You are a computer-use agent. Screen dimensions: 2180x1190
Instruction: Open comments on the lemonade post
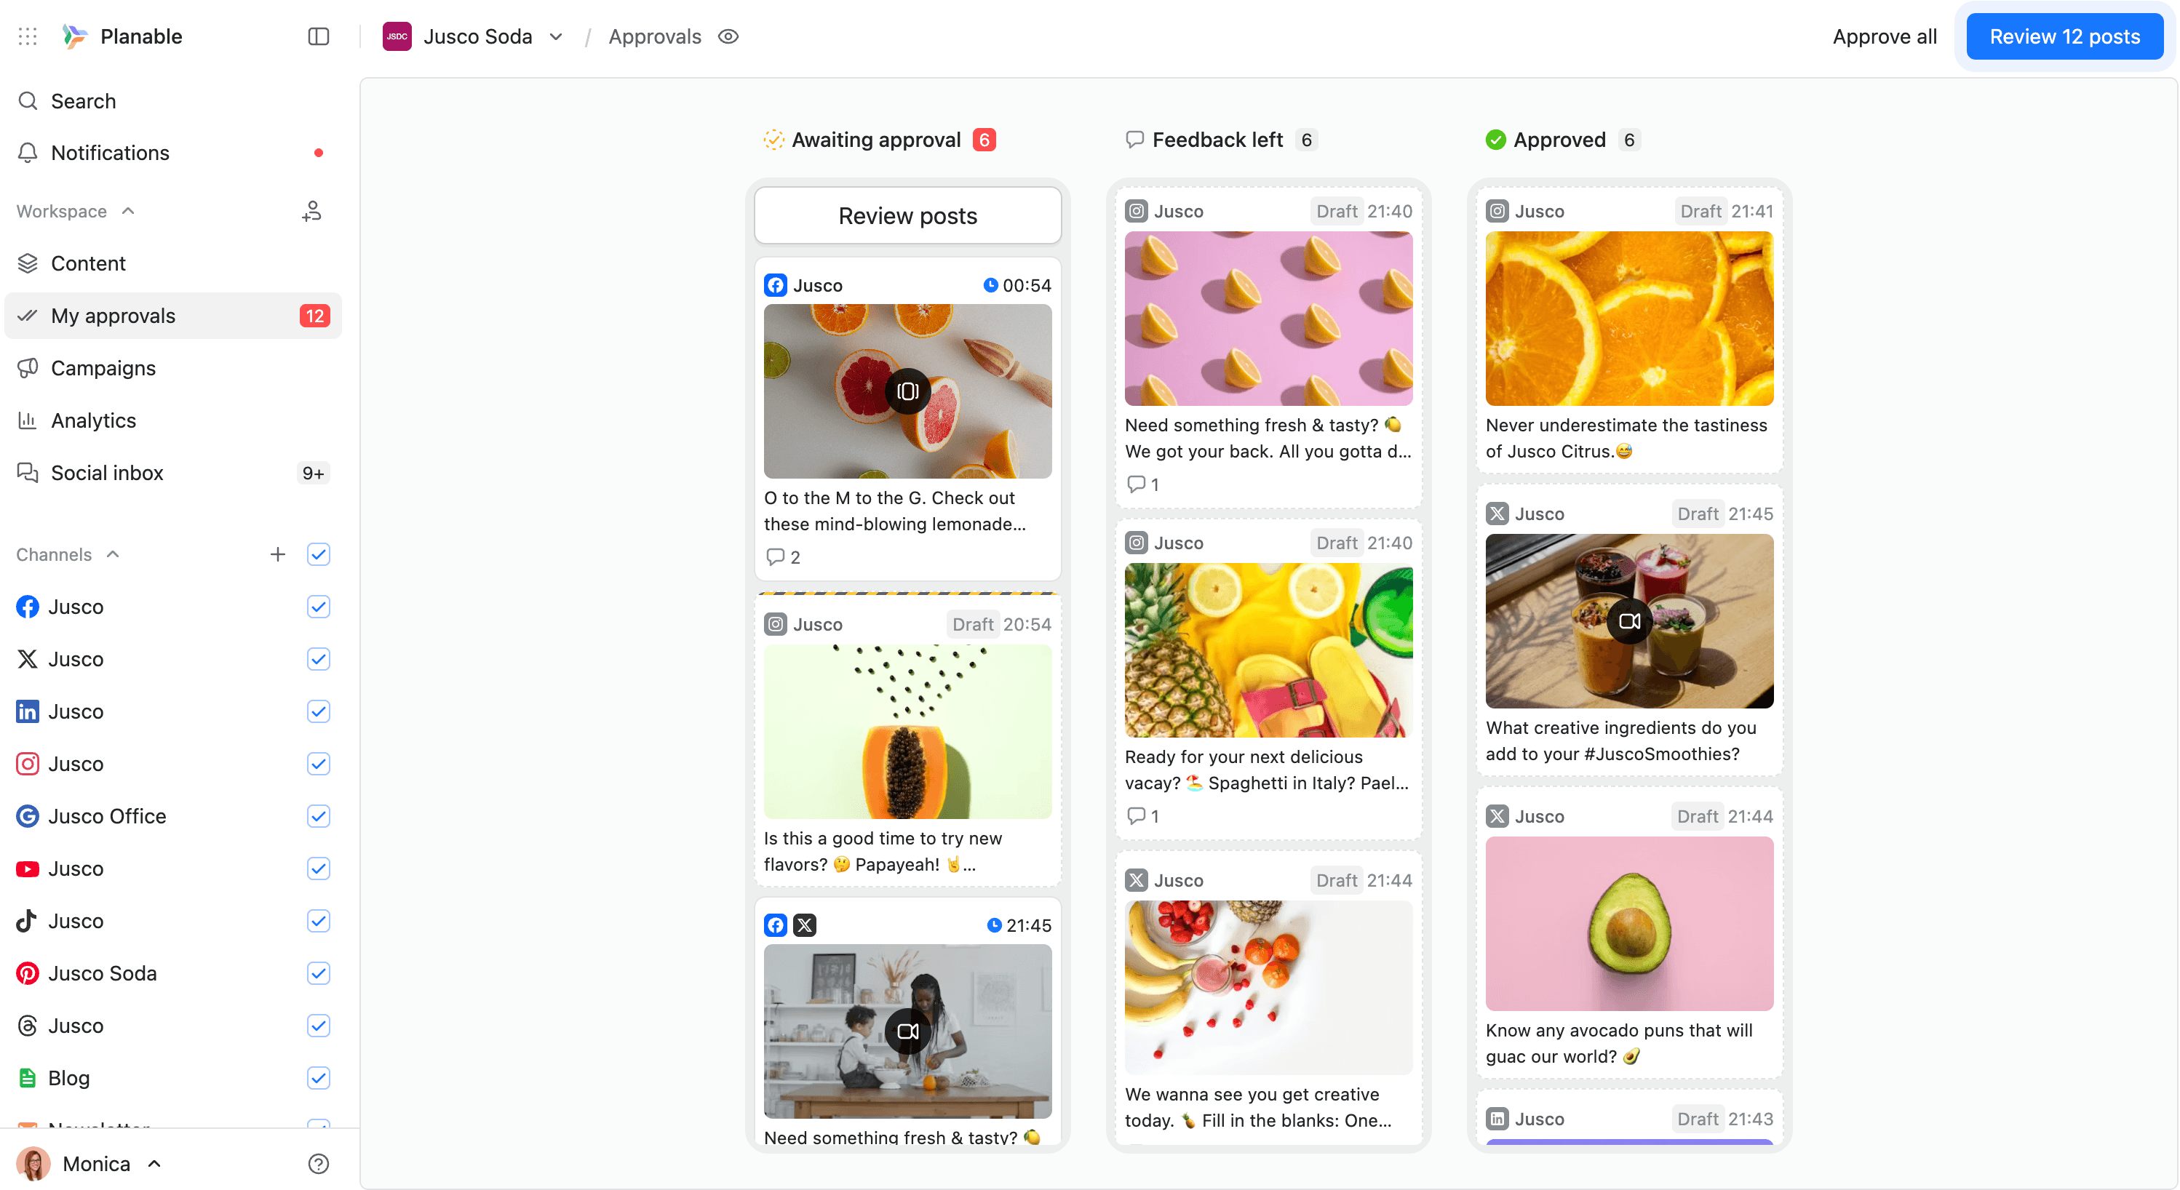(783, 557)
